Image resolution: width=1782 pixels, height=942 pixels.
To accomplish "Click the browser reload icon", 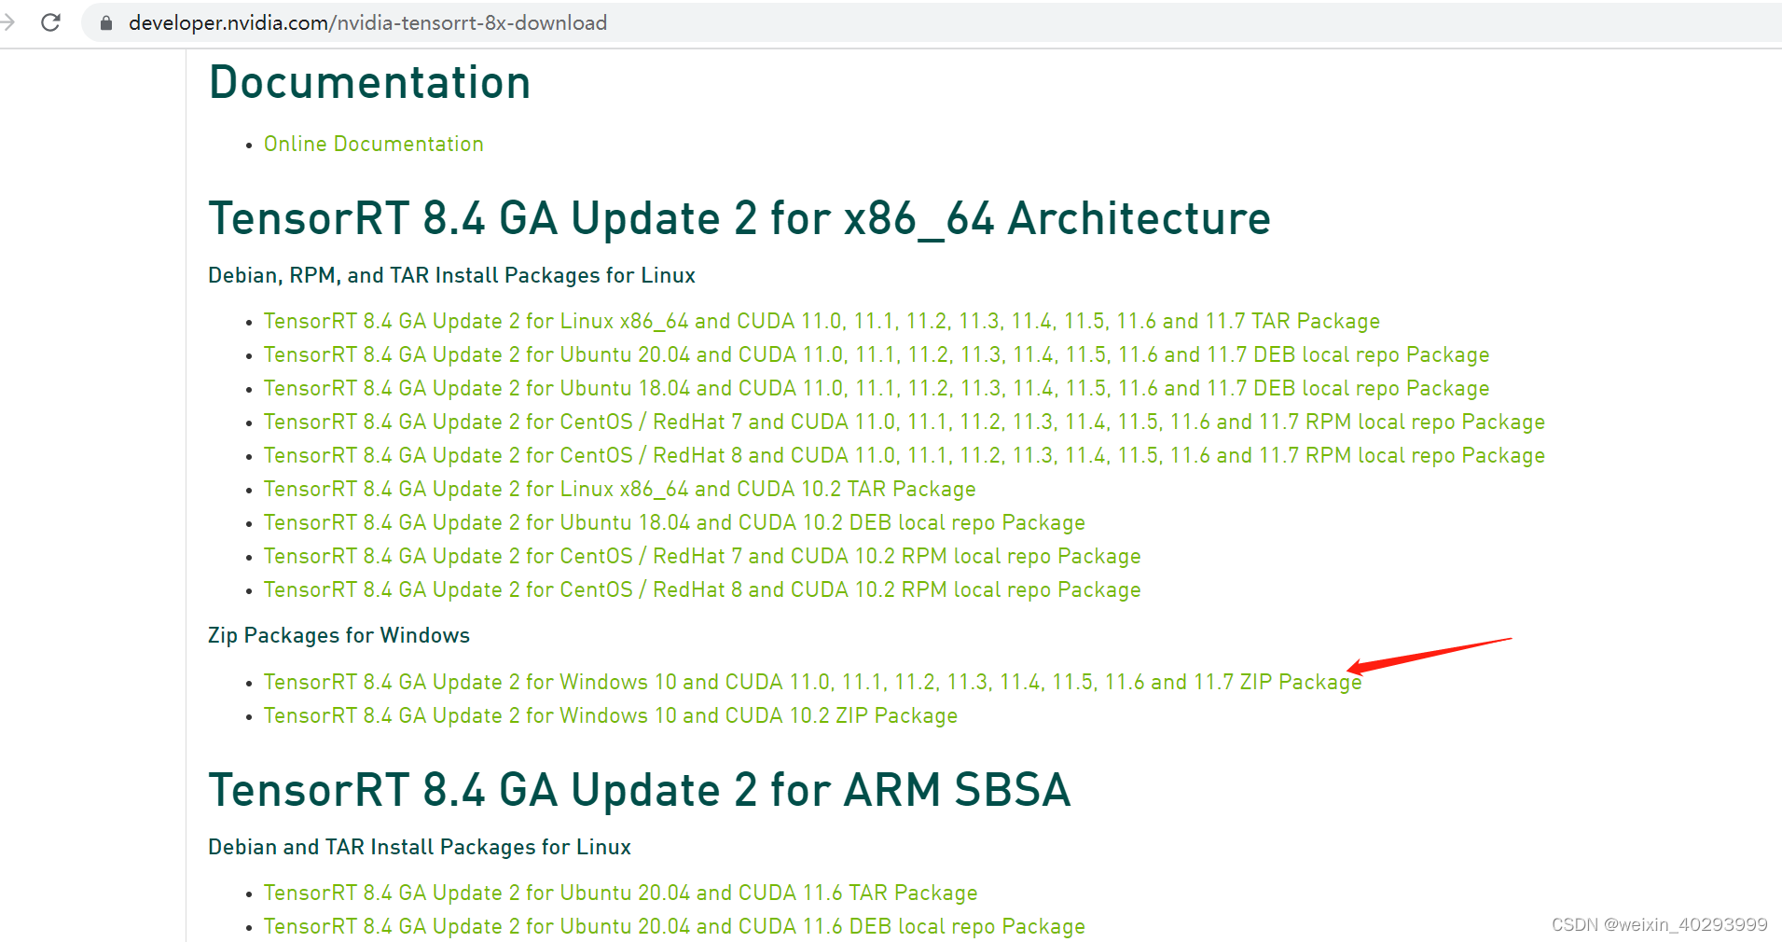I will pos(51,22).
